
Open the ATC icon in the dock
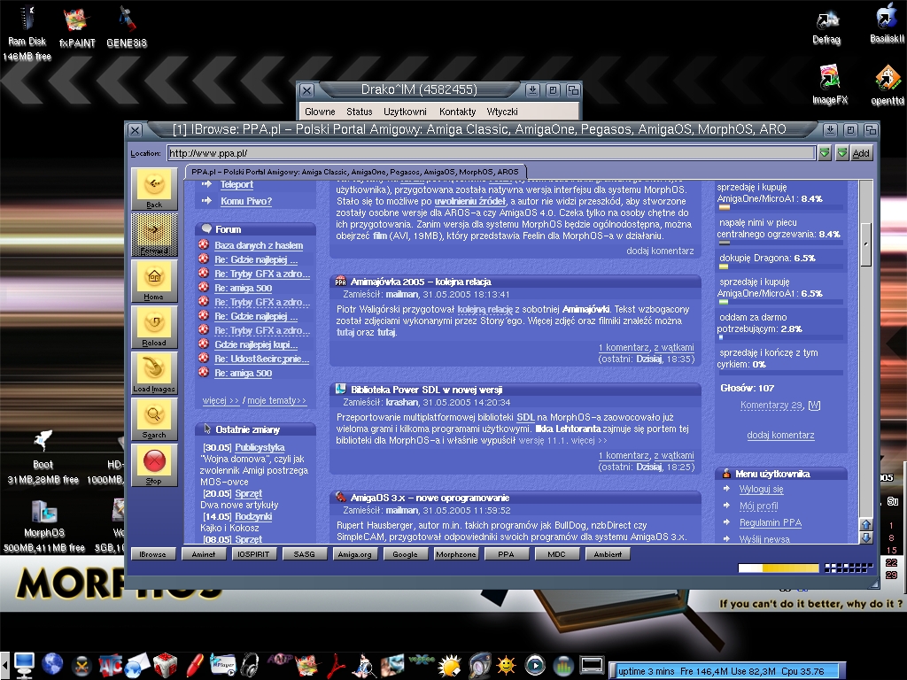point(110,665)
